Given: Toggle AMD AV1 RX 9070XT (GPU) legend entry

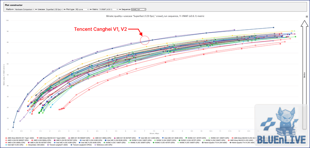Looking at the screenshot, I should (125, 138).
